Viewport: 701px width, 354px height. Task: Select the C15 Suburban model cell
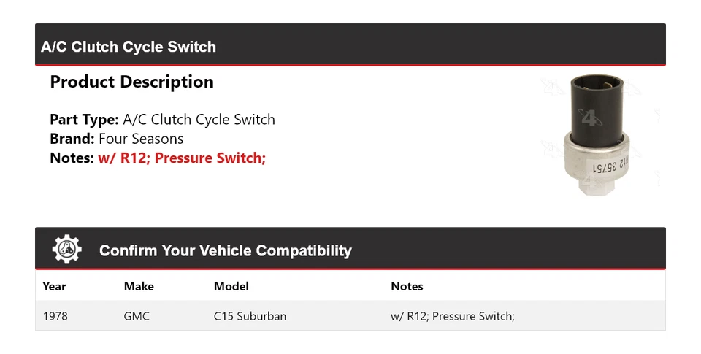[250, 316]
